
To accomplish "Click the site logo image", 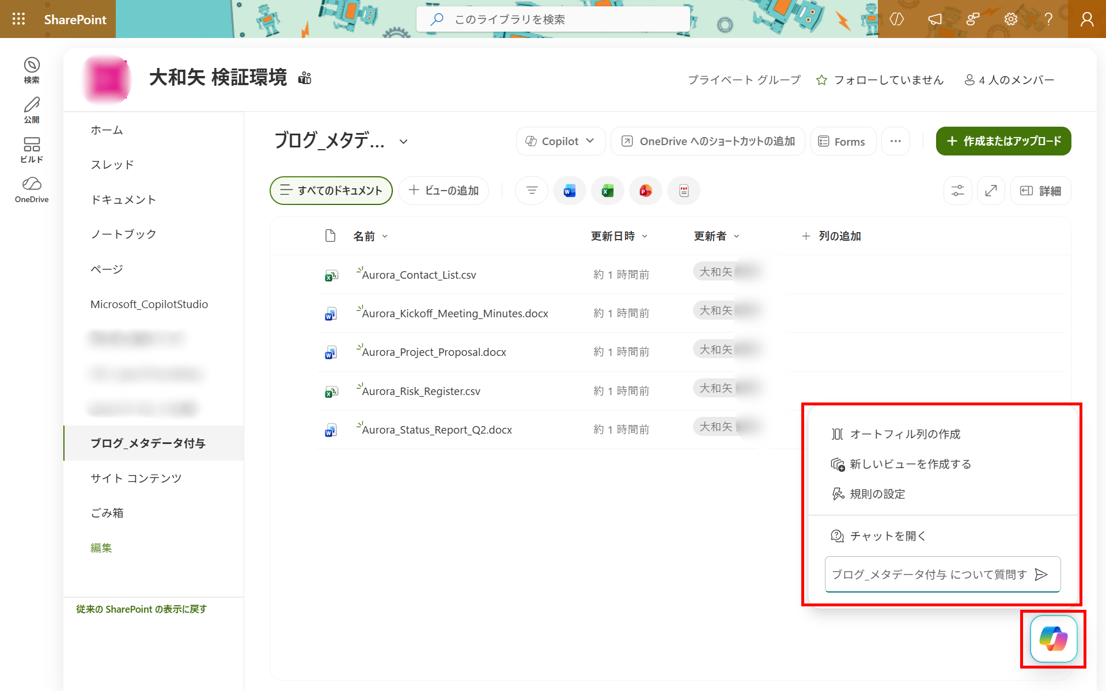I will [x=107, y=79].
